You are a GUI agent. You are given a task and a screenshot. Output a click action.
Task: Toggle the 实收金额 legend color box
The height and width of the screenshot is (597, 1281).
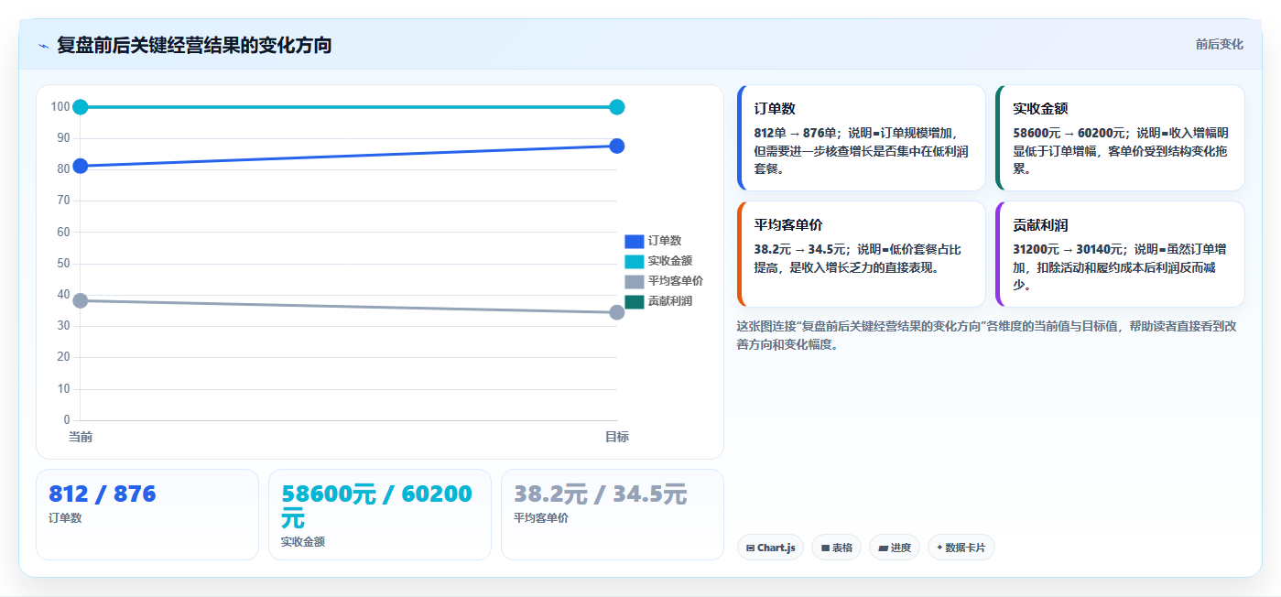[634, 261]
